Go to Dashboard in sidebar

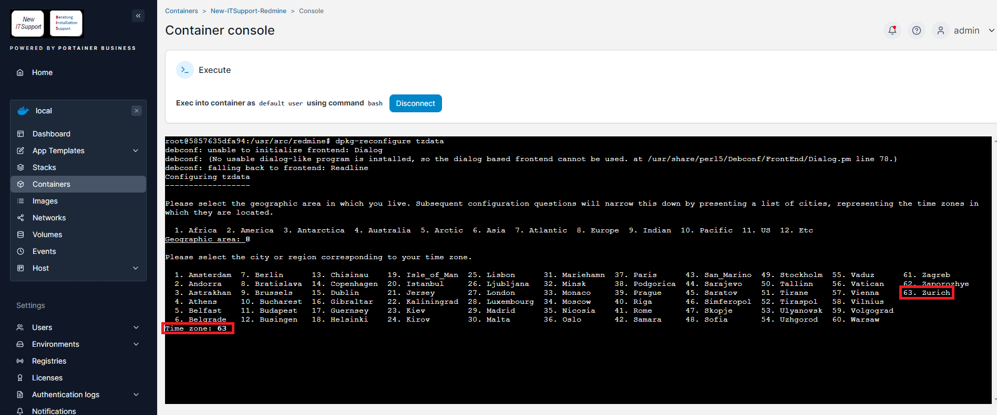51,134
